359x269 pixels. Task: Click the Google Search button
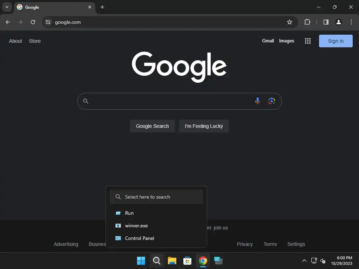click(x=152, y=126)
